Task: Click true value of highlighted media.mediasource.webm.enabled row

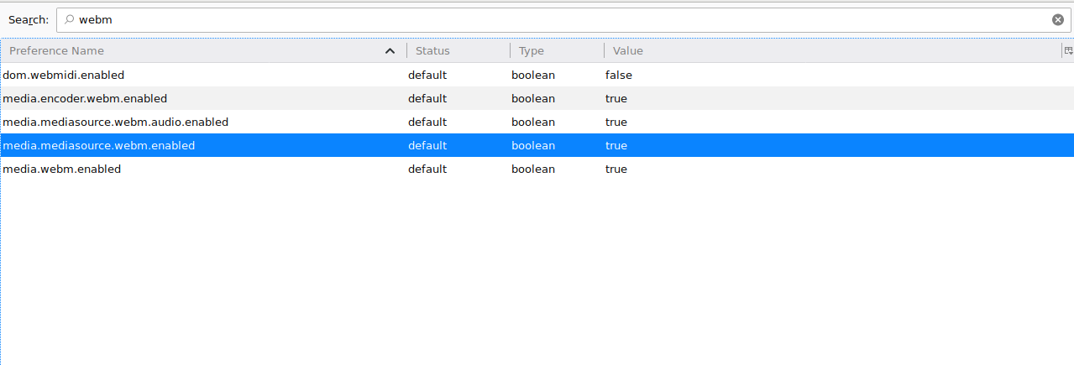Action: coord(616,145)
